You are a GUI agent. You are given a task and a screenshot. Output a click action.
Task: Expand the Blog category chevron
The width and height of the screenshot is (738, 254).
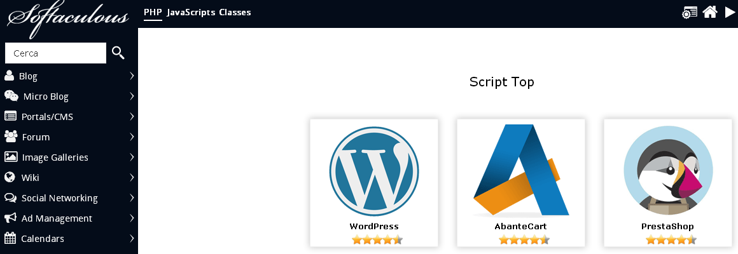click(x=132, y=76)
